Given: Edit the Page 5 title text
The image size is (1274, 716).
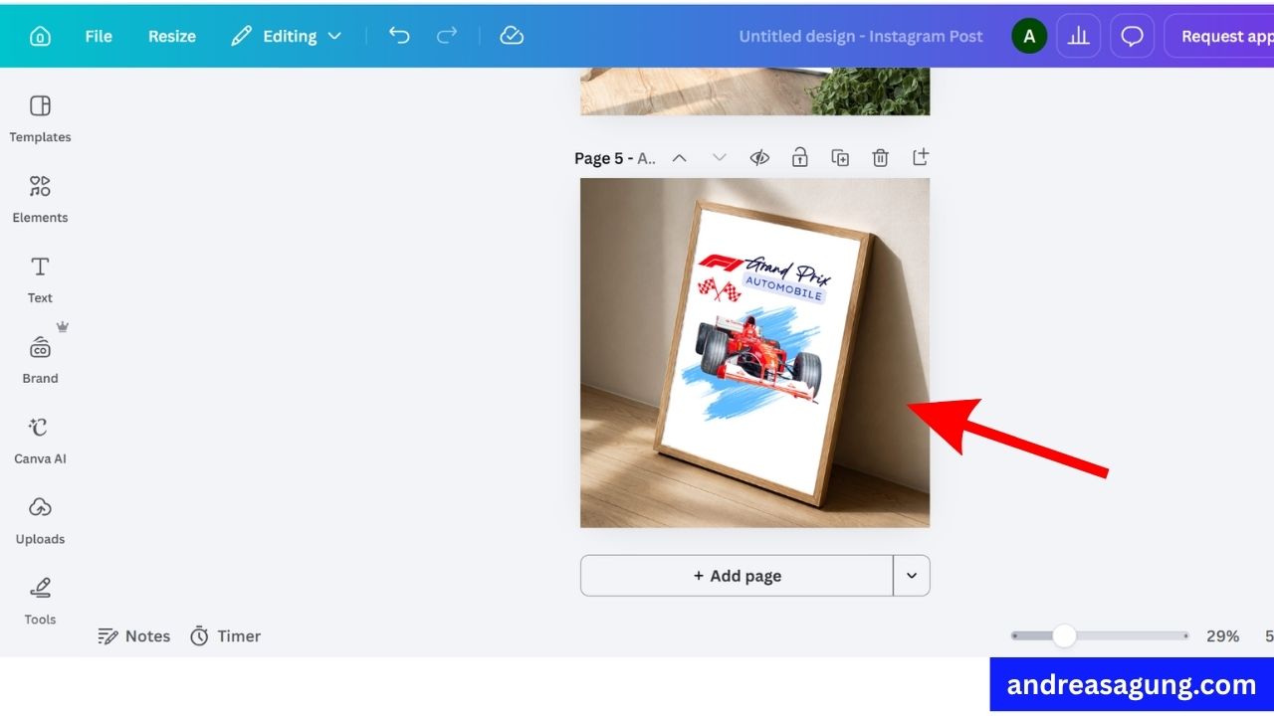Looking at the screenshot, I should coord(615,158).
